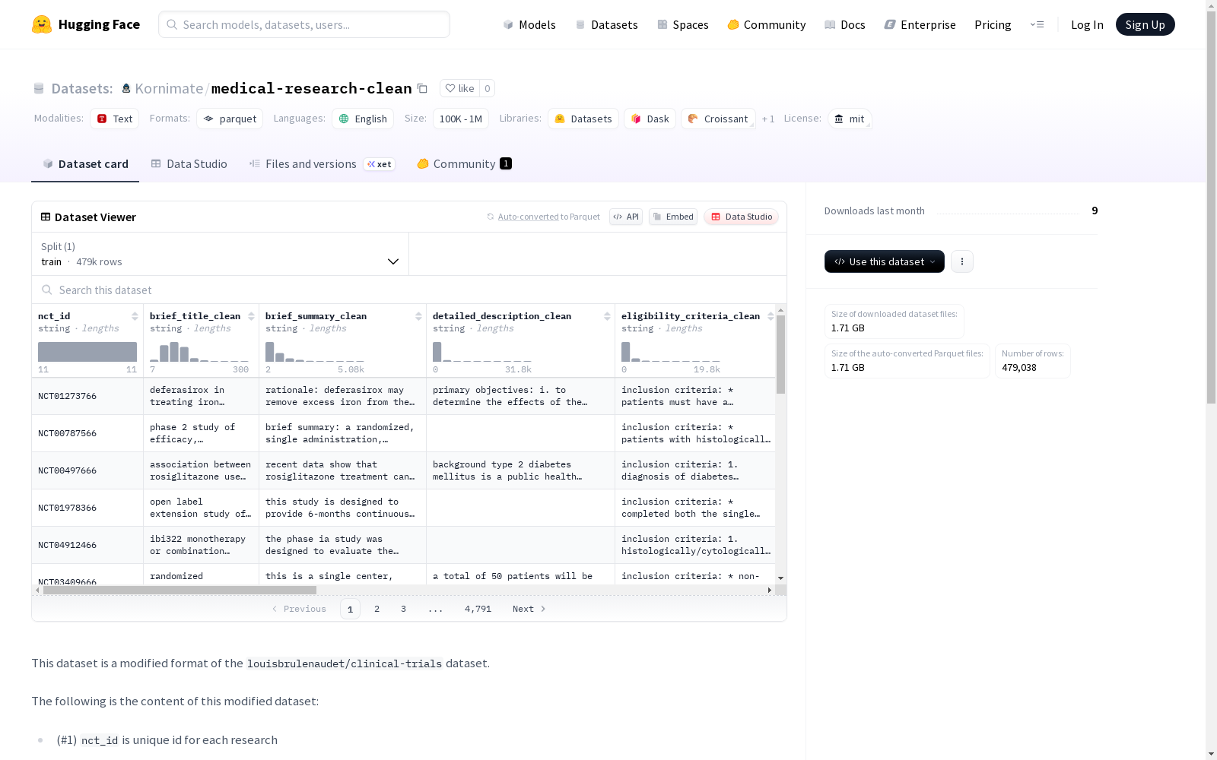Click the brief_title_clean histogram
This screenshot has height=760, width=1217.
(x=199, y=352)
